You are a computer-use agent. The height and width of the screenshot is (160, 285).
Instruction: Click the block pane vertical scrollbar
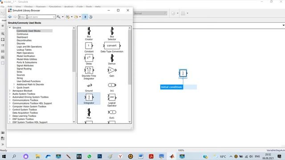tap(130, 57)
